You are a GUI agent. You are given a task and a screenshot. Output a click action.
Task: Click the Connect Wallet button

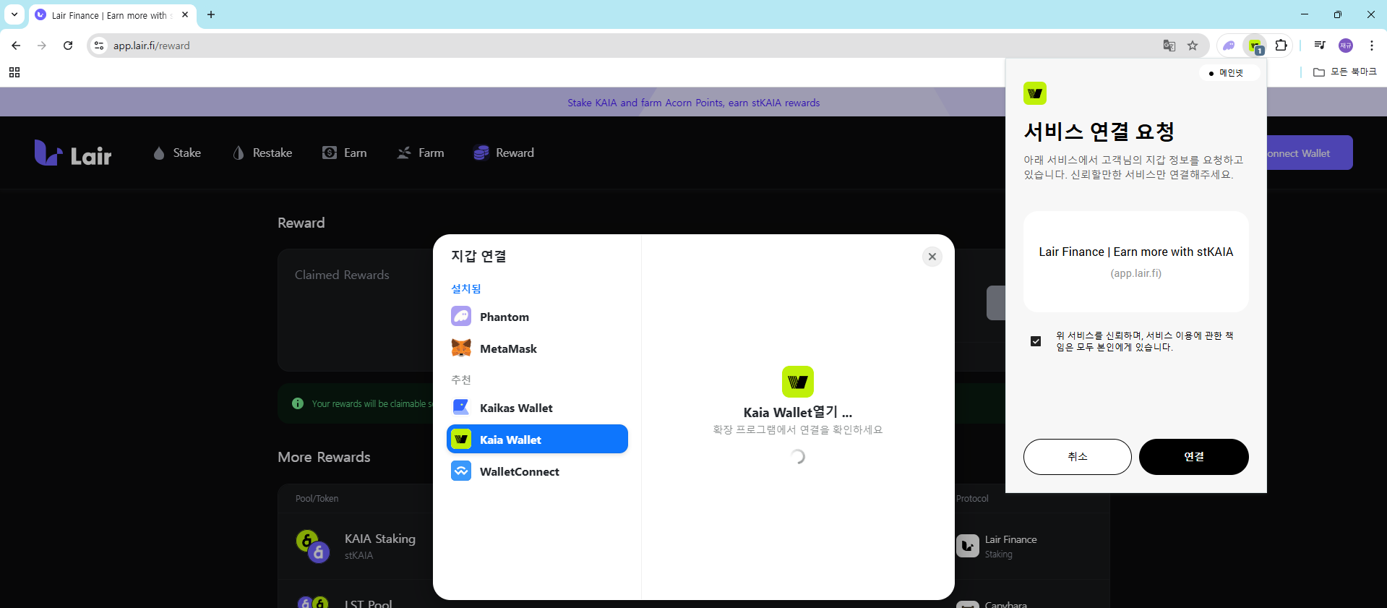click(x=1309, y=153)
